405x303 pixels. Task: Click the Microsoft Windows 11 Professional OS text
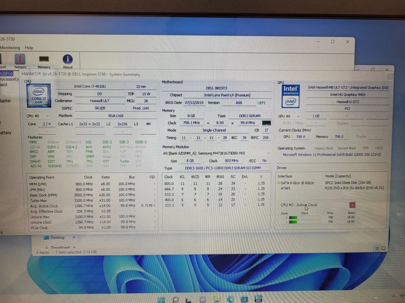tap(332, 154)
